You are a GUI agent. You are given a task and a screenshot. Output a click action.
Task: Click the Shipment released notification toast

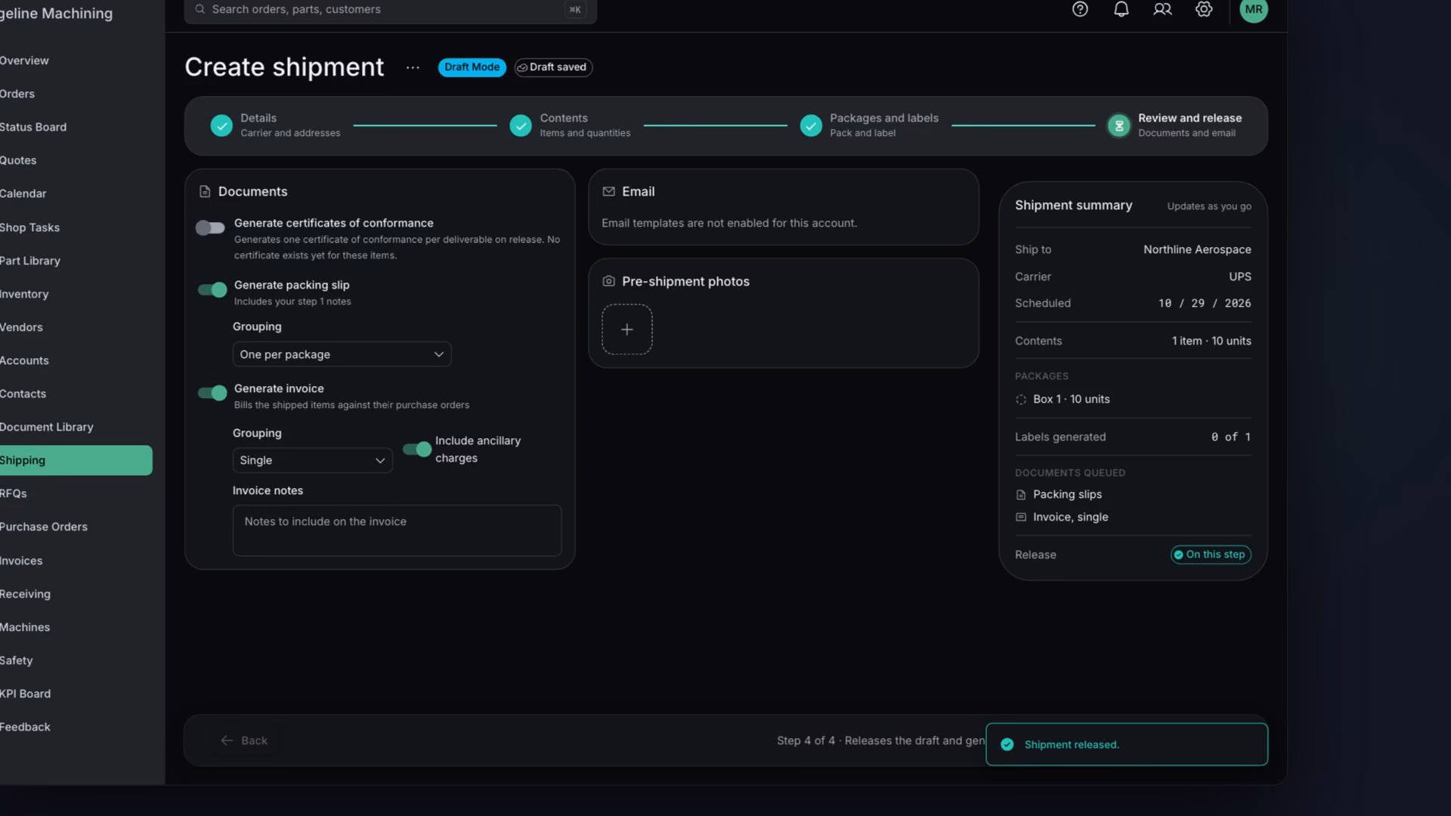tap(1127, 744)
